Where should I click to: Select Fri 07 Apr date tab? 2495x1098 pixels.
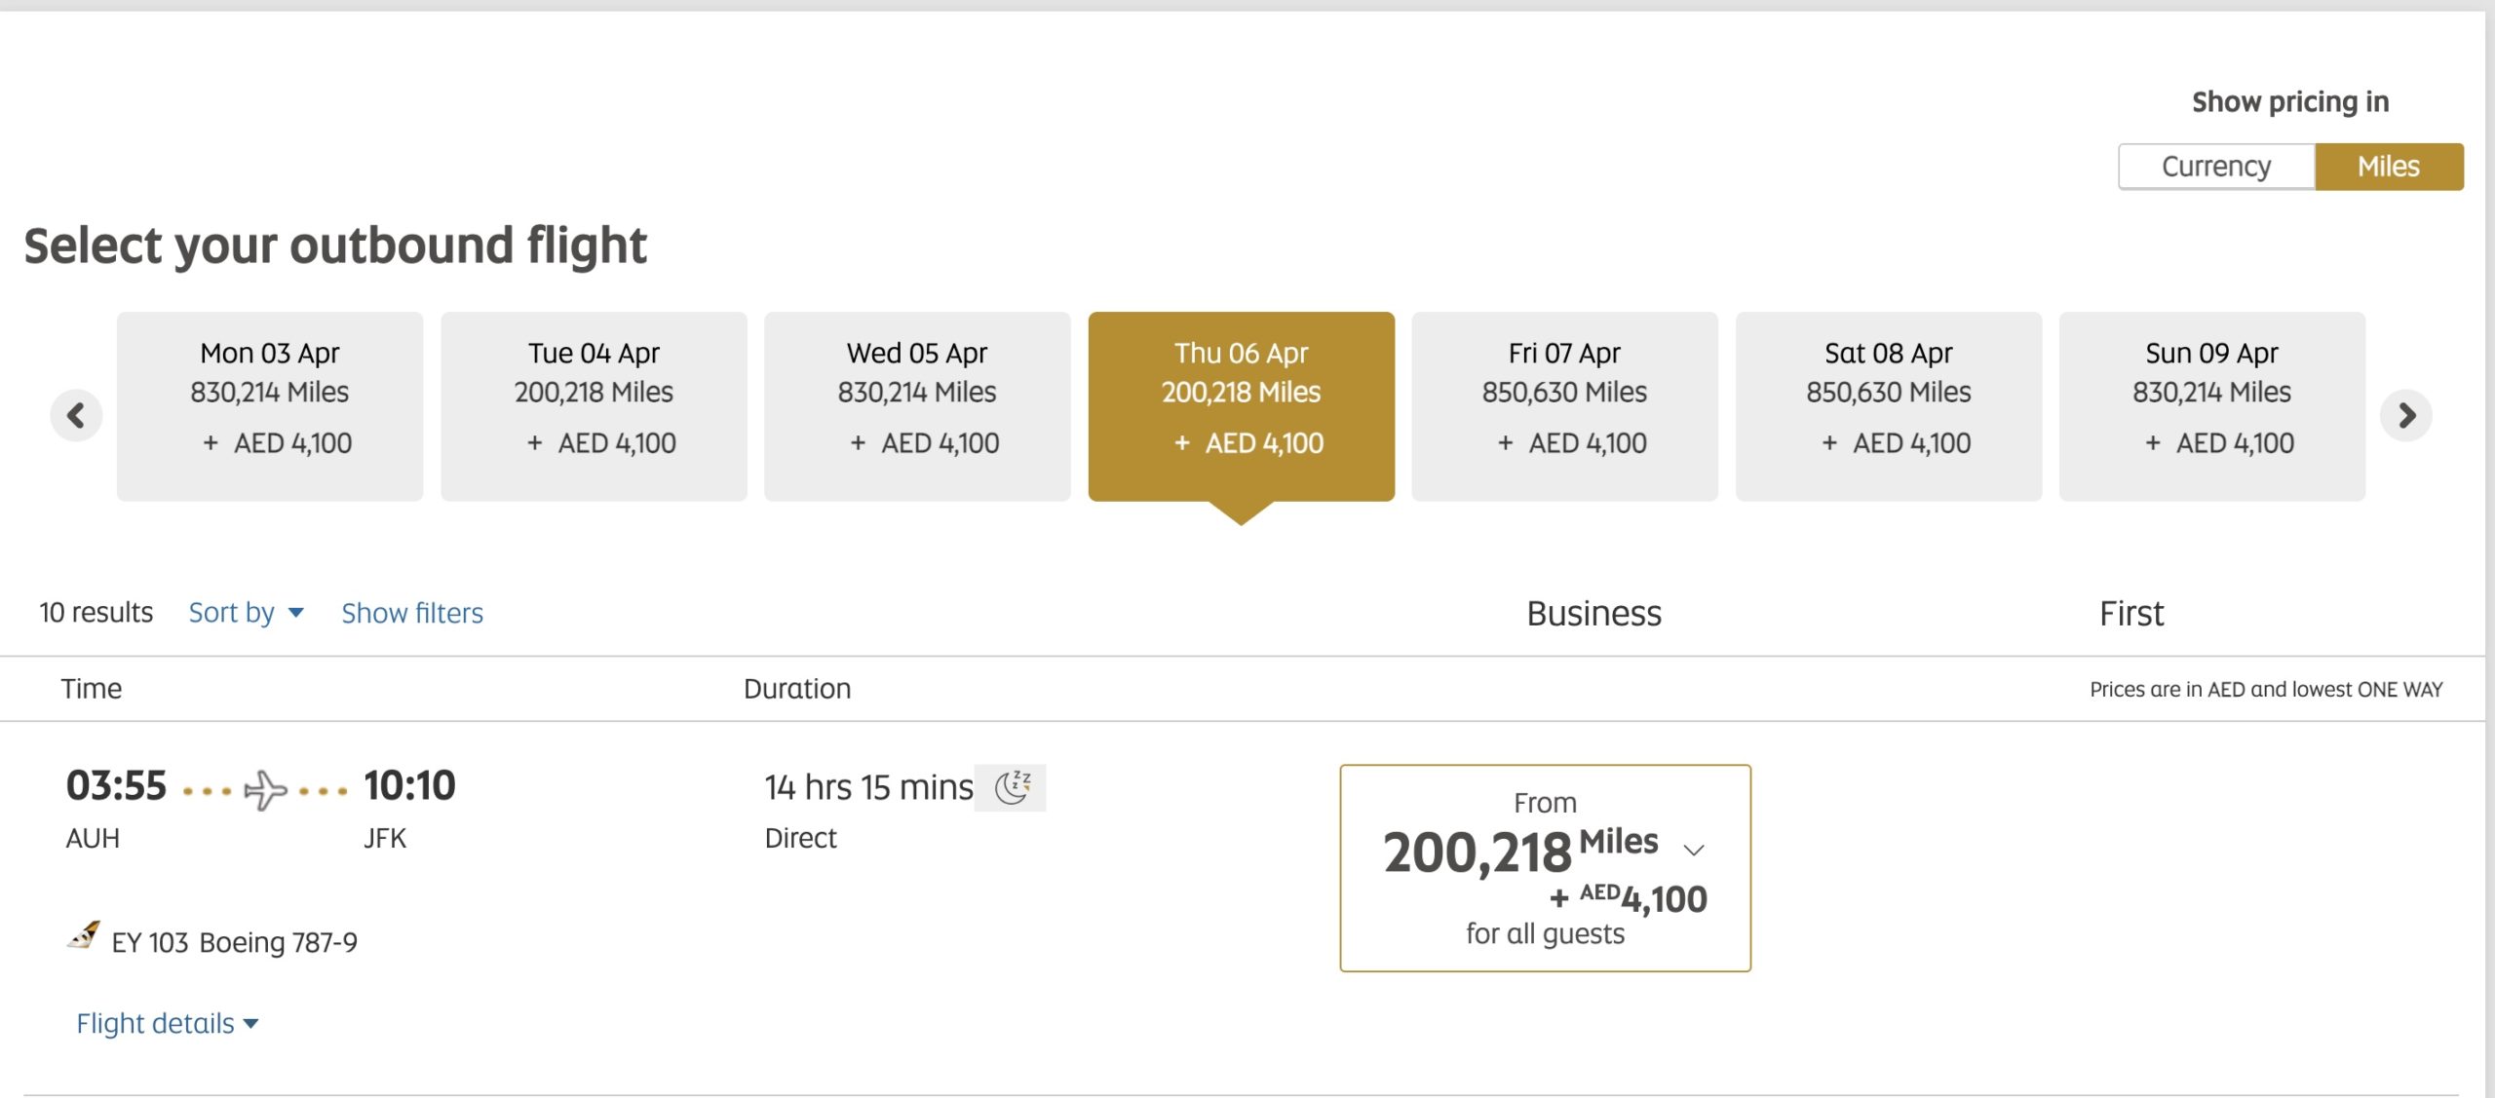click(x=1564, y=406)
